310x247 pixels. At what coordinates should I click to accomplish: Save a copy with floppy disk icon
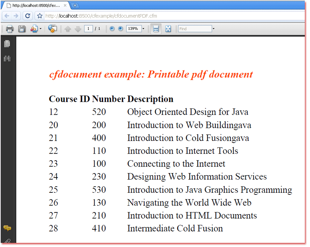[22, 29]
